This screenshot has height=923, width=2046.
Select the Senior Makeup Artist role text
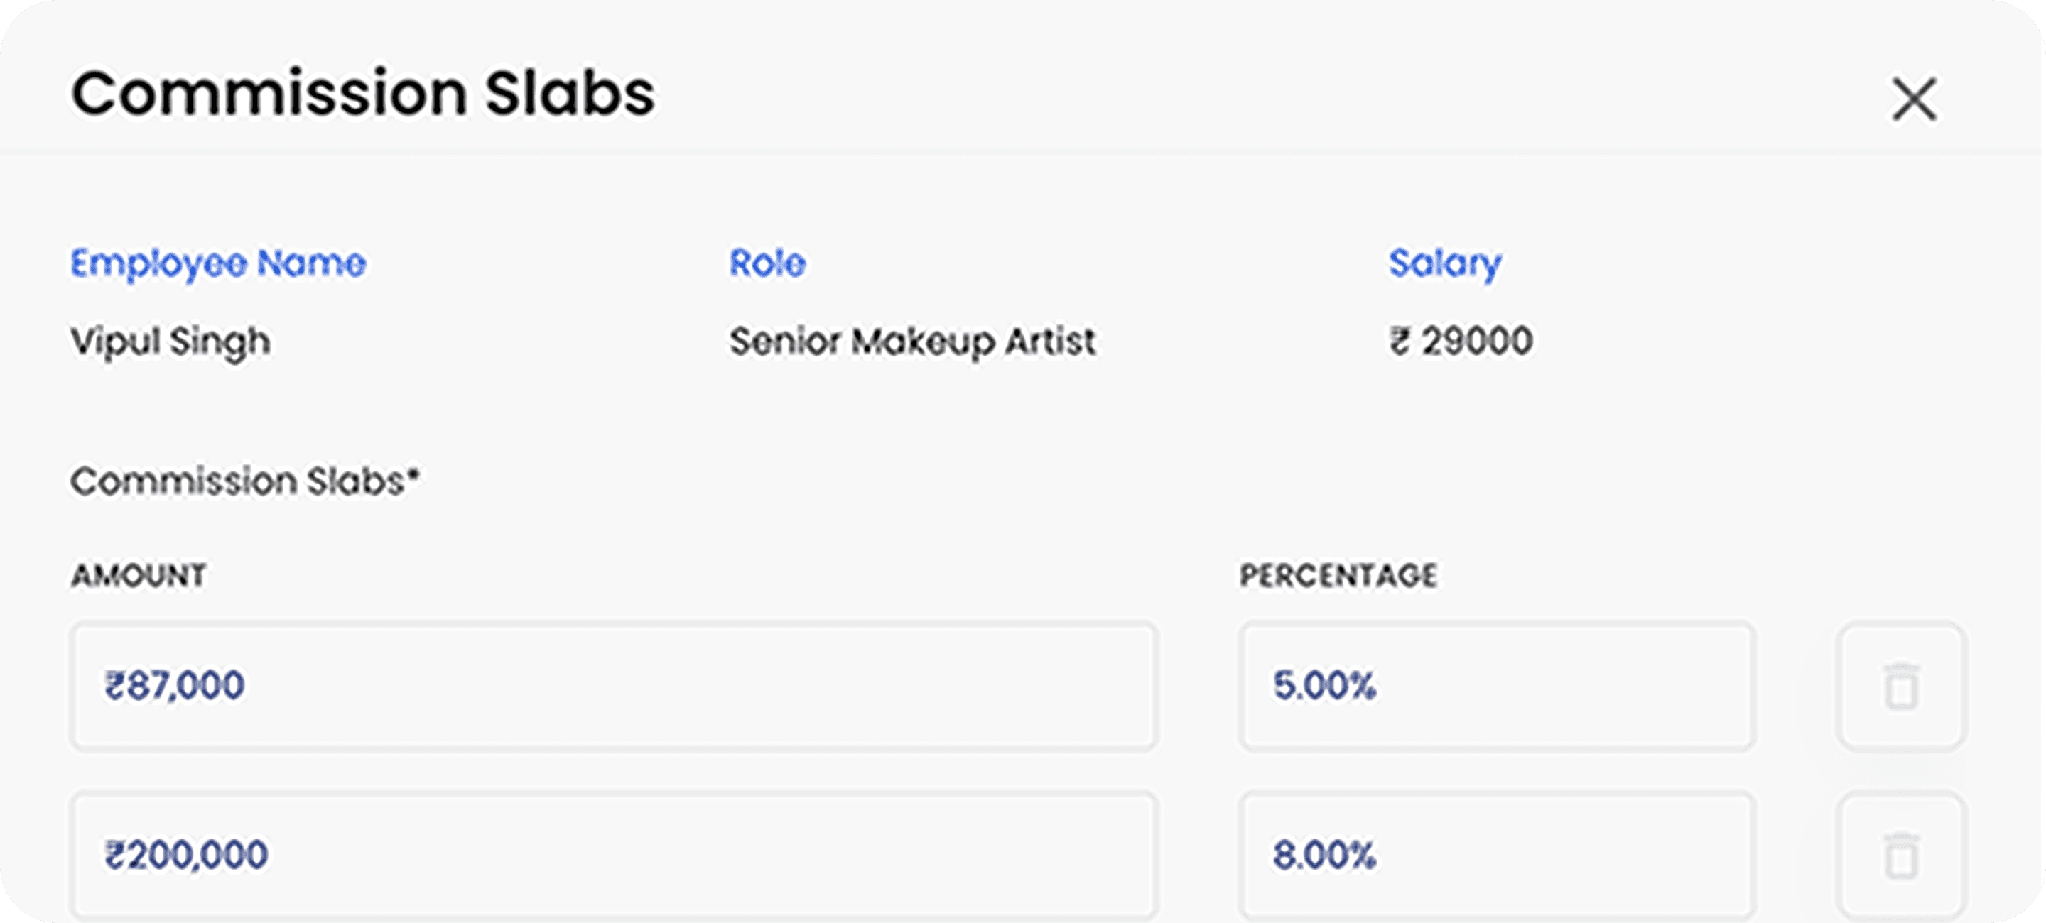click(911, 342)
